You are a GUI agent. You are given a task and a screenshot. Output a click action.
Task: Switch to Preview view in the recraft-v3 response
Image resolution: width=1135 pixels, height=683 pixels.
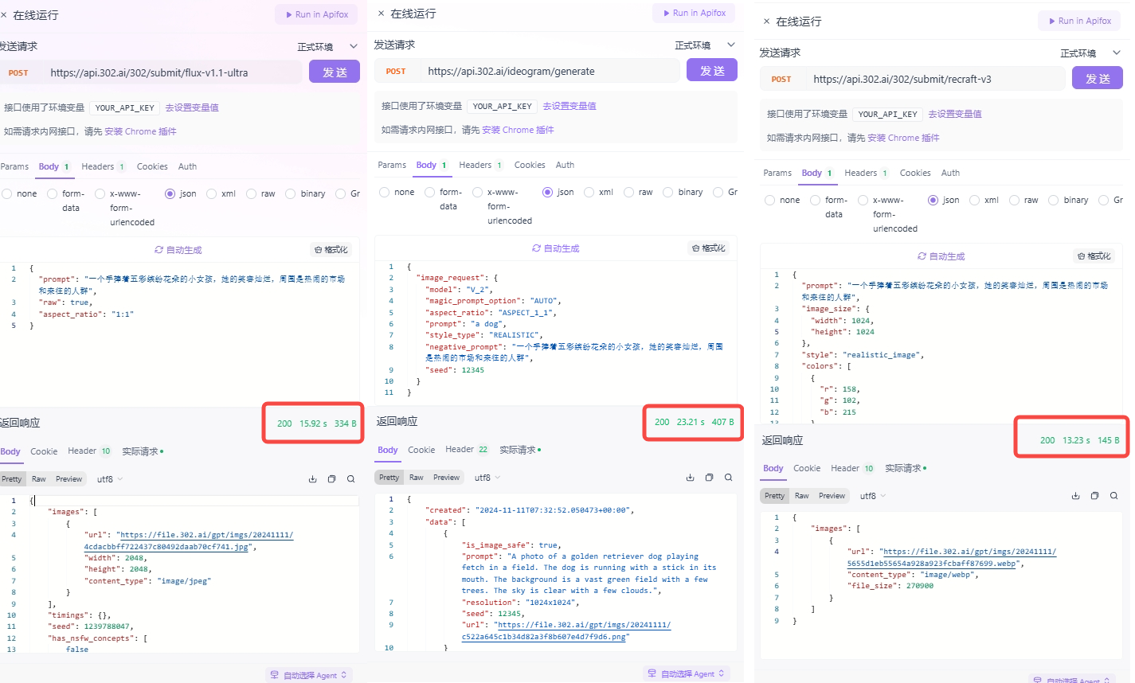832,495
